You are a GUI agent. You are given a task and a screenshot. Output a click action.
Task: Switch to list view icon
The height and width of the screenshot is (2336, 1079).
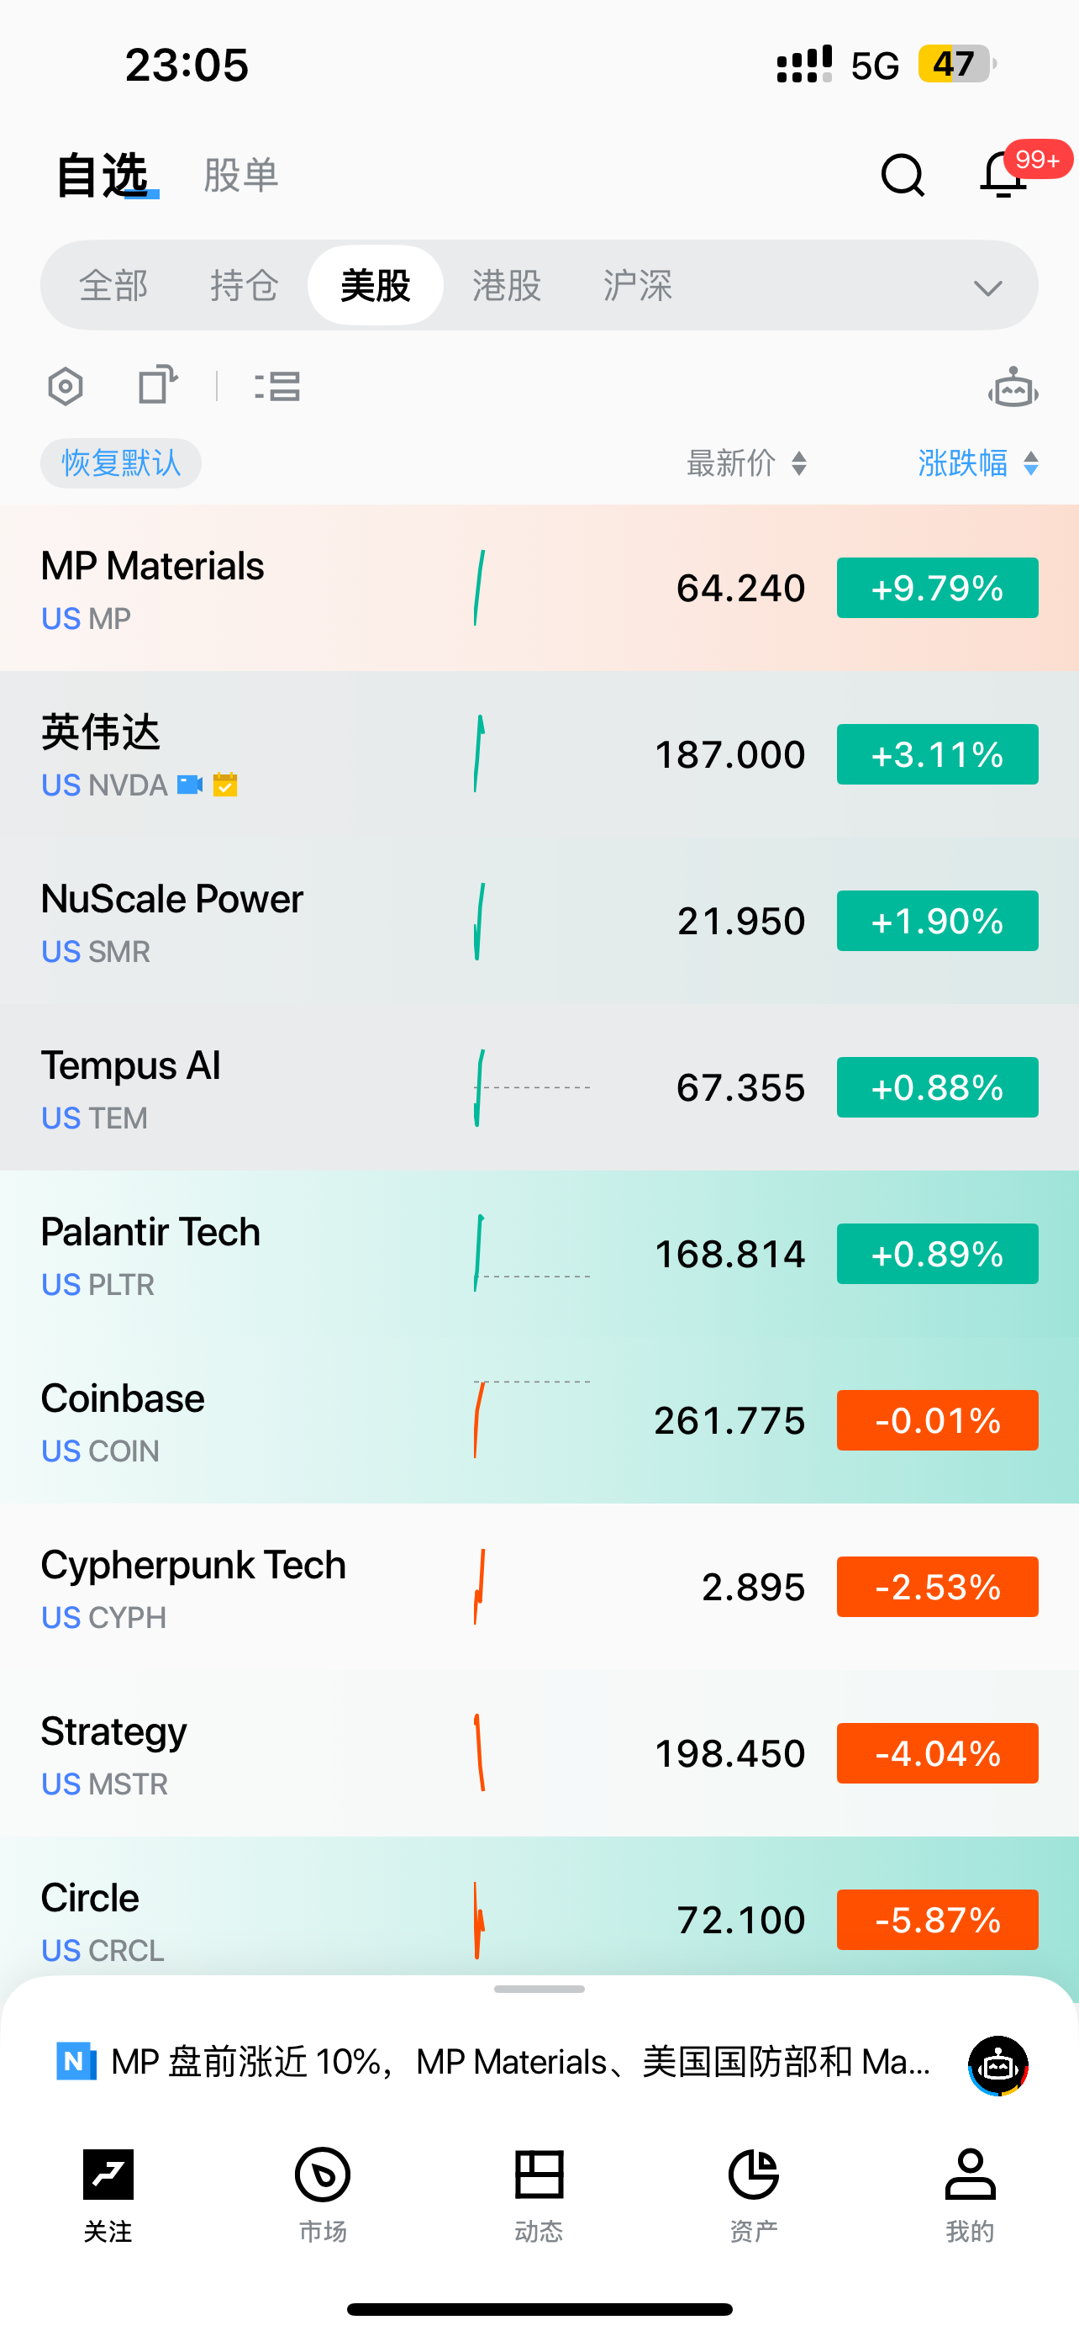[x=278, y=386]
